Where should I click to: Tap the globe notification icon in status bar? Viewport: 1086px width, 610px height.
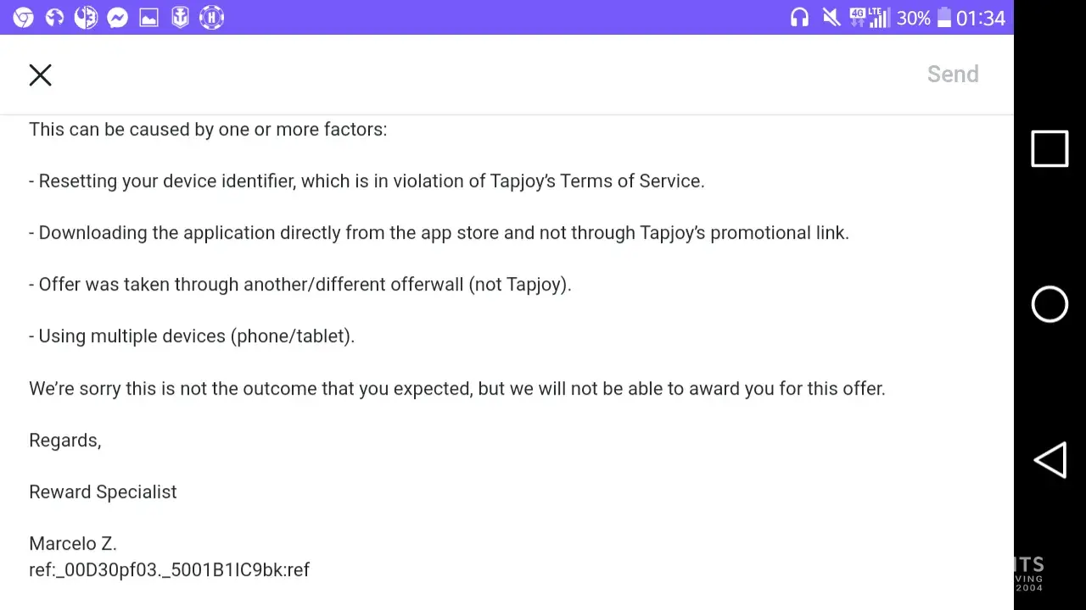(x=54, y=18)
